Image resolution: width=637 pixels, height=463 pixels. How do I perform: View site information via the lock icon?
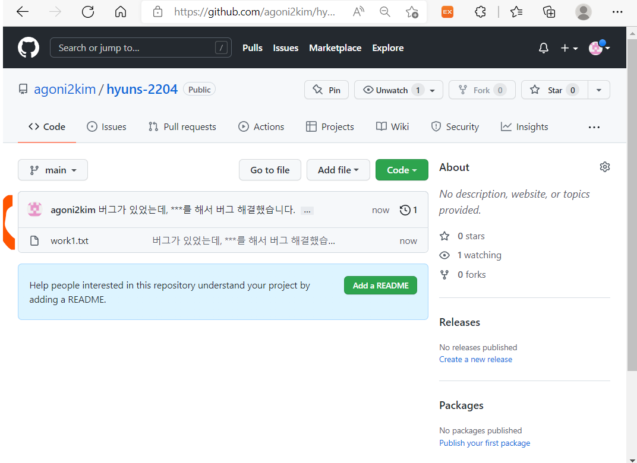click(x=157, y=12)
